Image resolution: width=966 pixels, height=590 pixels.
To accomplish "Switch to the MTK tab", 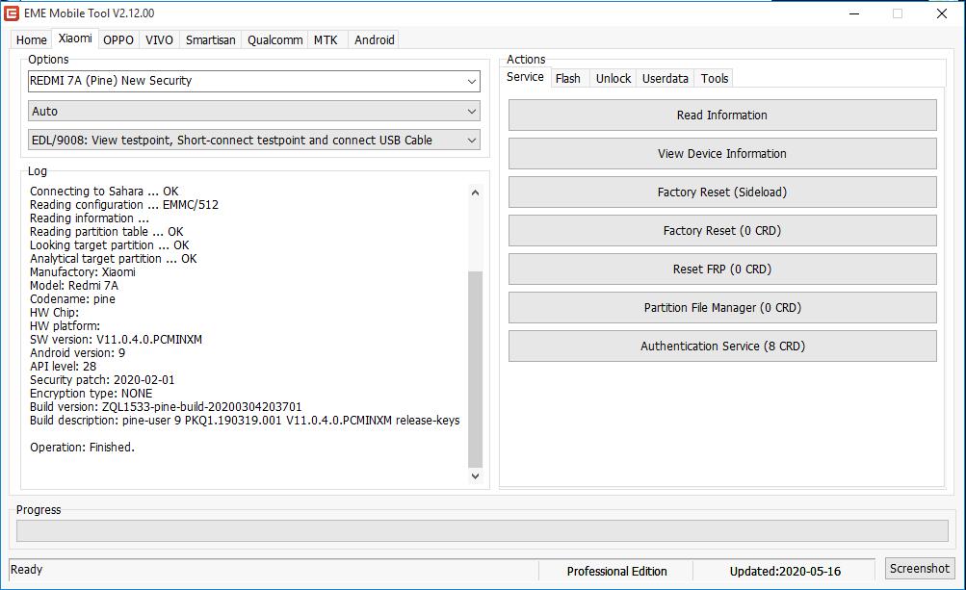I will 326,40.
